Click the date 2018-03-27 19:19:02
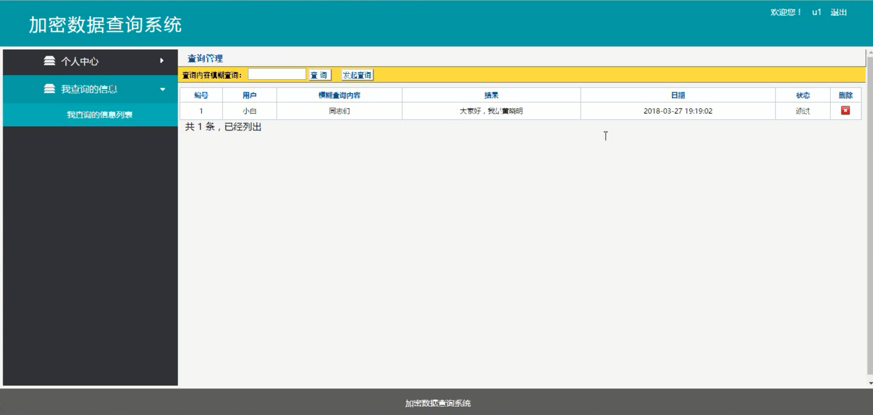Viewport: 873px width, 415px height. [678, 111]
